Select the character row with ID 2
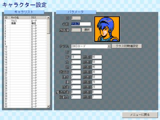 pyautogui.click(x=25, y=26)
